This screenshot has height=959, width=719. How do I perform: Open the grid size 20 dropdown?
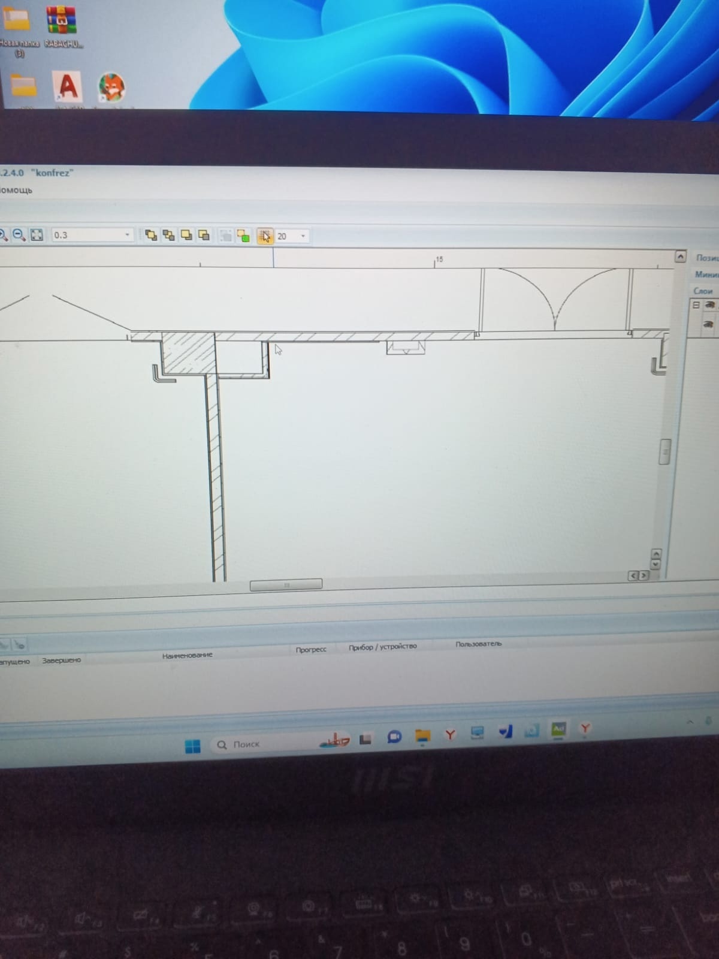coord(303,236)
